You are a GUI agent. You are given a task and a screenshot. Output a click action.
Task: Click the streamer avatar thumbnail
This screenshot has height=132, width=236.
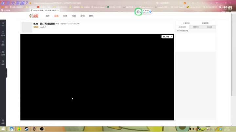tap(27, 27)
